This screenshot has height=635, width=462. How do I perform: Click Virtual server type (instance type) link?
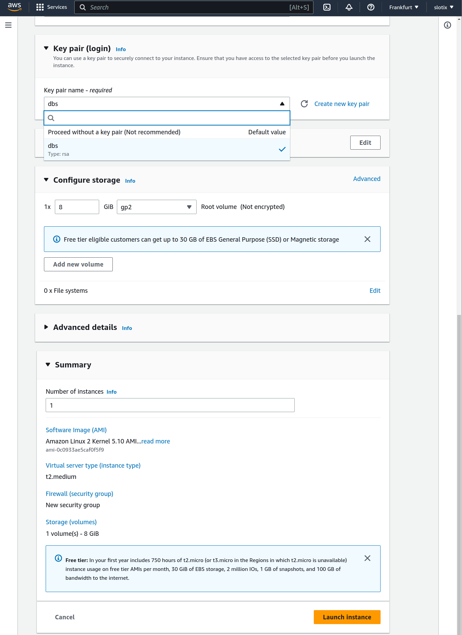93,466
